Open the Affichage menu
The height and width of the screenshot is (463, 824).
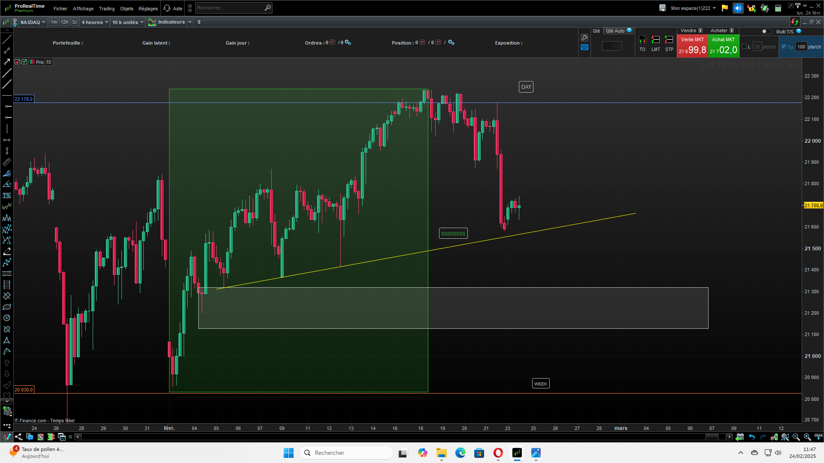83,9
